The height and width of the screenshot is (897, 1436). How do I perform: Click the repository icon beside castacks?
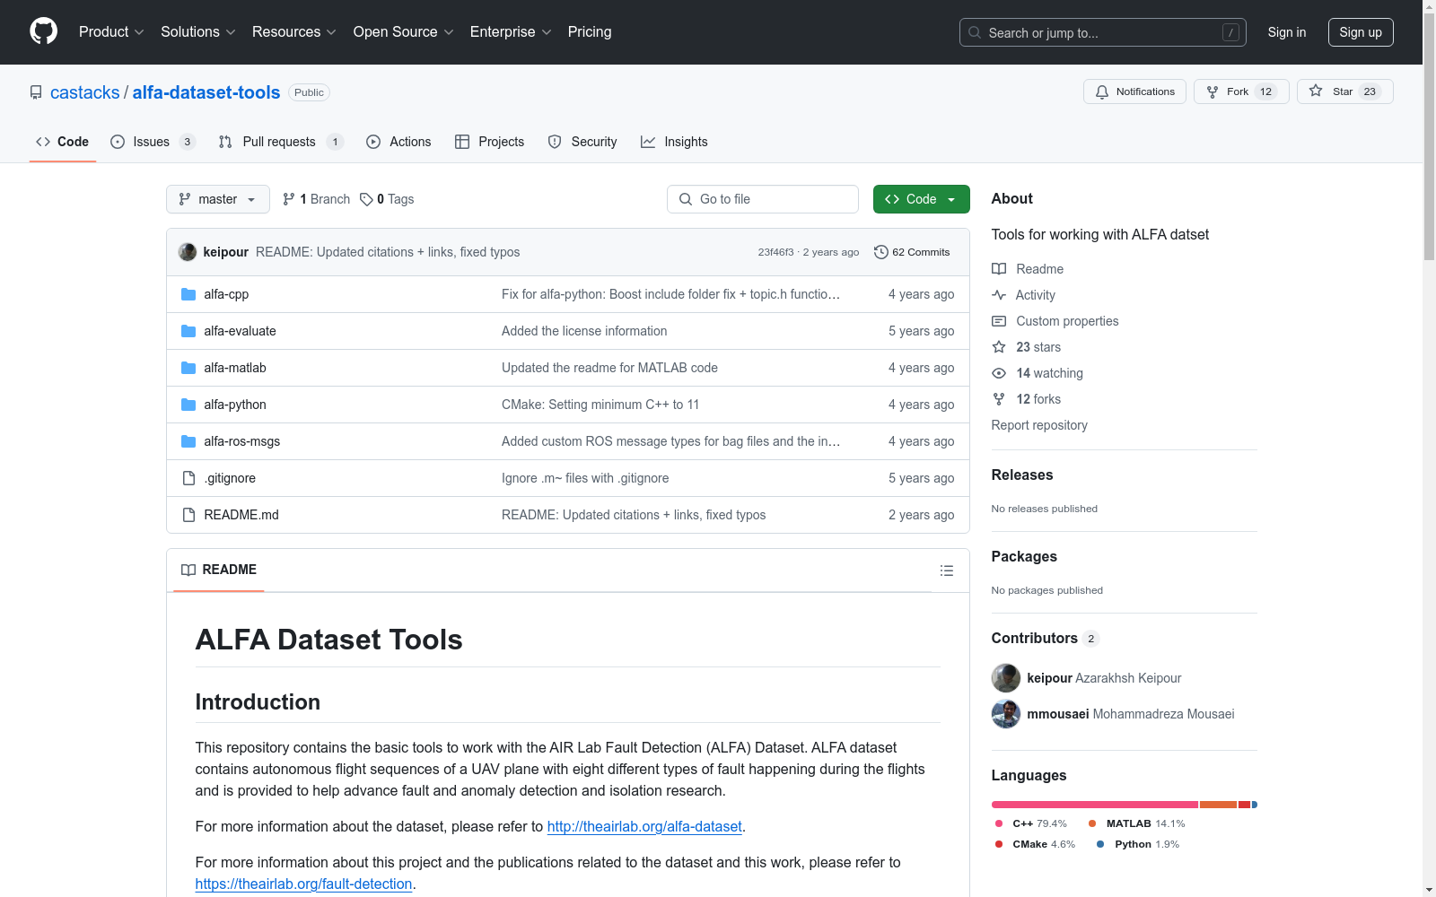click(36, 92)
